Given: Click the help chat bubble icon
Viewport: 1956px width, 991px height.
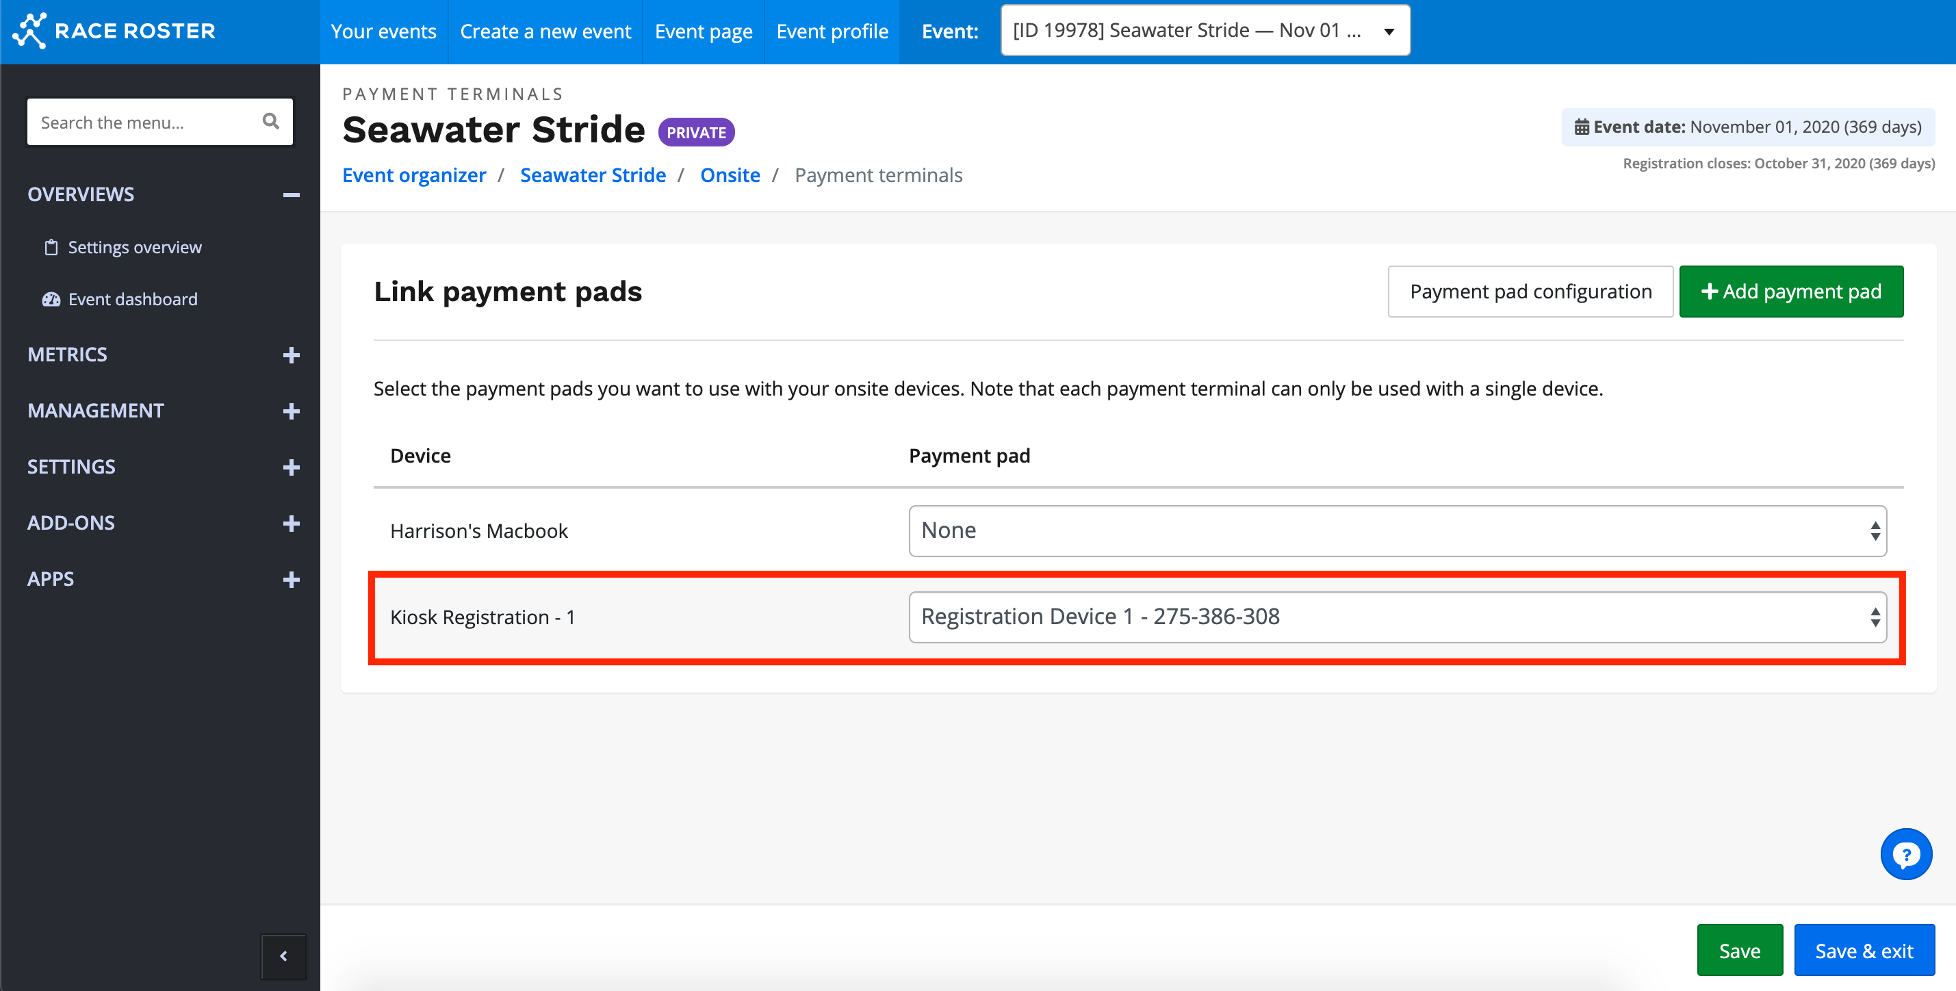Looking at the screenshot, I should [x=1906, y=855].
